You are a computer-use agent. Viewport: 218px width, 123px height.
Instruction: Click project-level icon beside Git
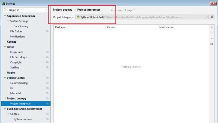(x=47, y=88)
